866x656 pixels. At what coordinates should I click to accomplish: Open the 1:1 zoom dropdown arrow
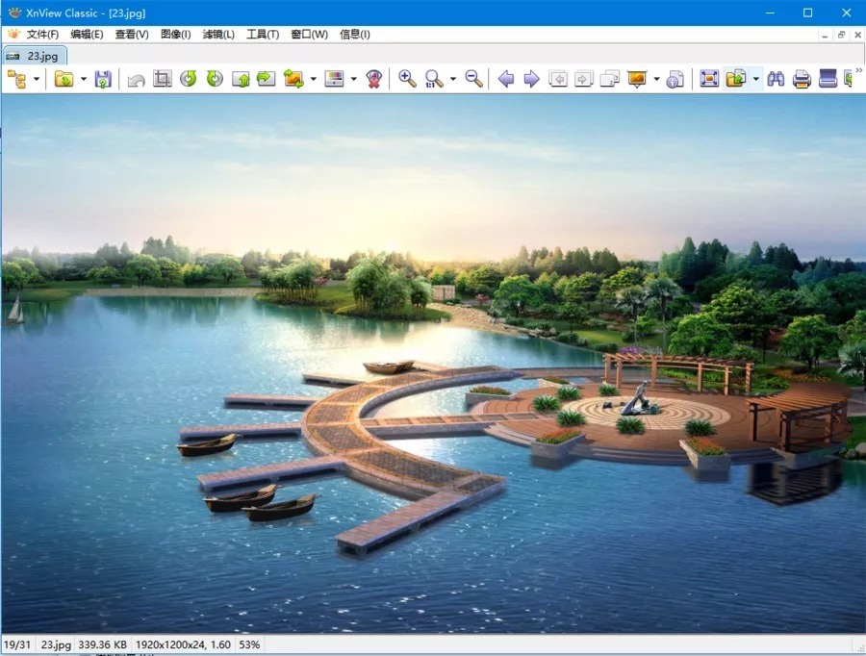(453, 79)
